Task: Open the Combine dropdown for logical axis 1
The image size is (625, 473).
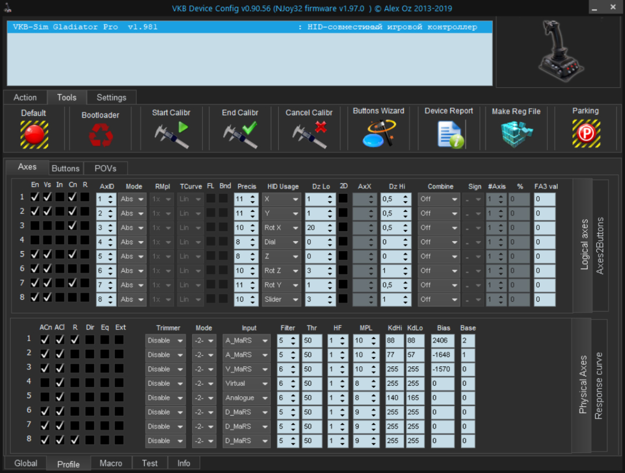Action: coord(438,199)
